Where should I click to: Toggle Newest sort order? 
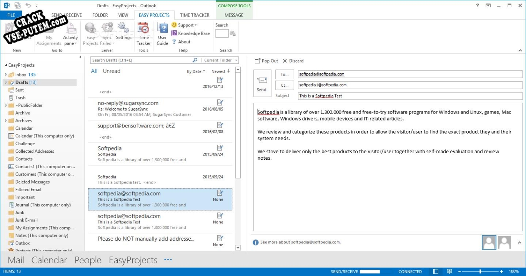pos(221,71)
